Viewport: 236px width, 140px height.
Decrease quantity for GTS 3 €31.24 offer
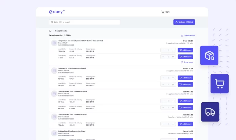coord(163,78)
